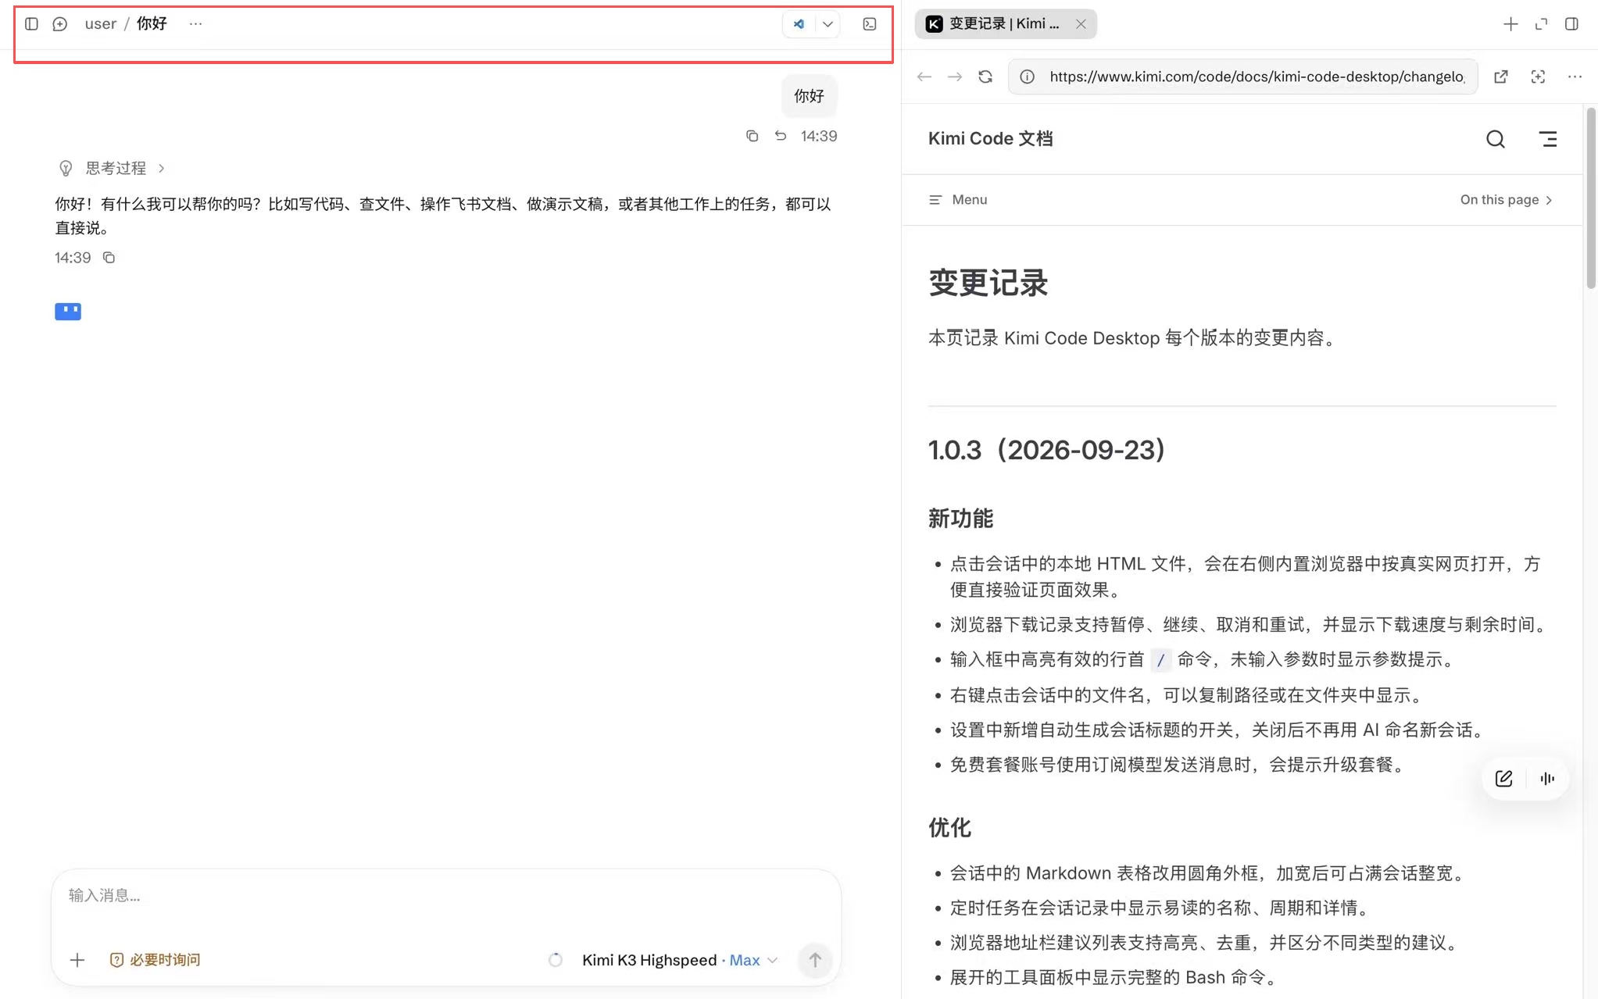Click the context usage ring indicator
Viewport: 1598px width, 999px height.
[556, 960]
